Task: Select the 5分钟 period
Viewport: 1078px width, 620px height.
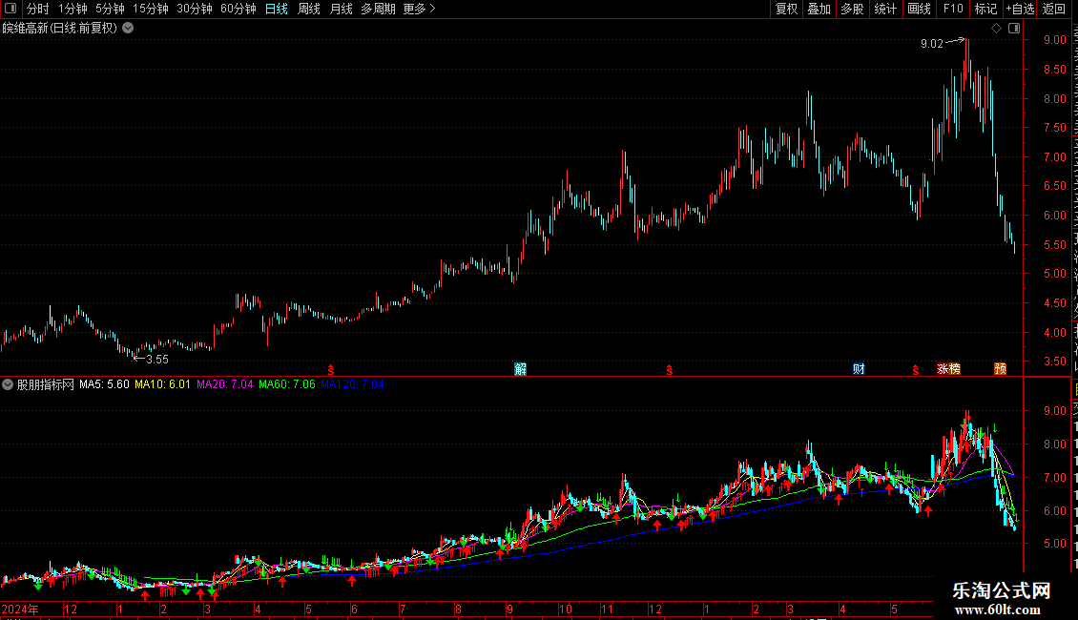Action: pyautogui.click(x=110, y=9)
